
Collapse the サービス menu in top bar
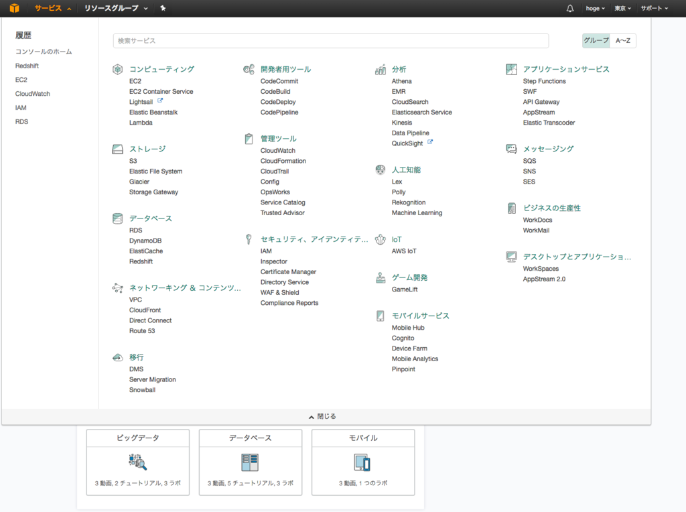pyautogui.click(x=52, y=8)
